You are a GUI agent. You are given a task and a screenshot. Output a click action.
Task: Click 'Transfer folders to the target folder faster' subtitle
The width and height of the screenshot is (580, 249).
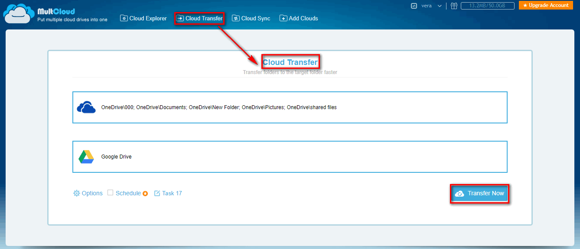pos(290,72)
